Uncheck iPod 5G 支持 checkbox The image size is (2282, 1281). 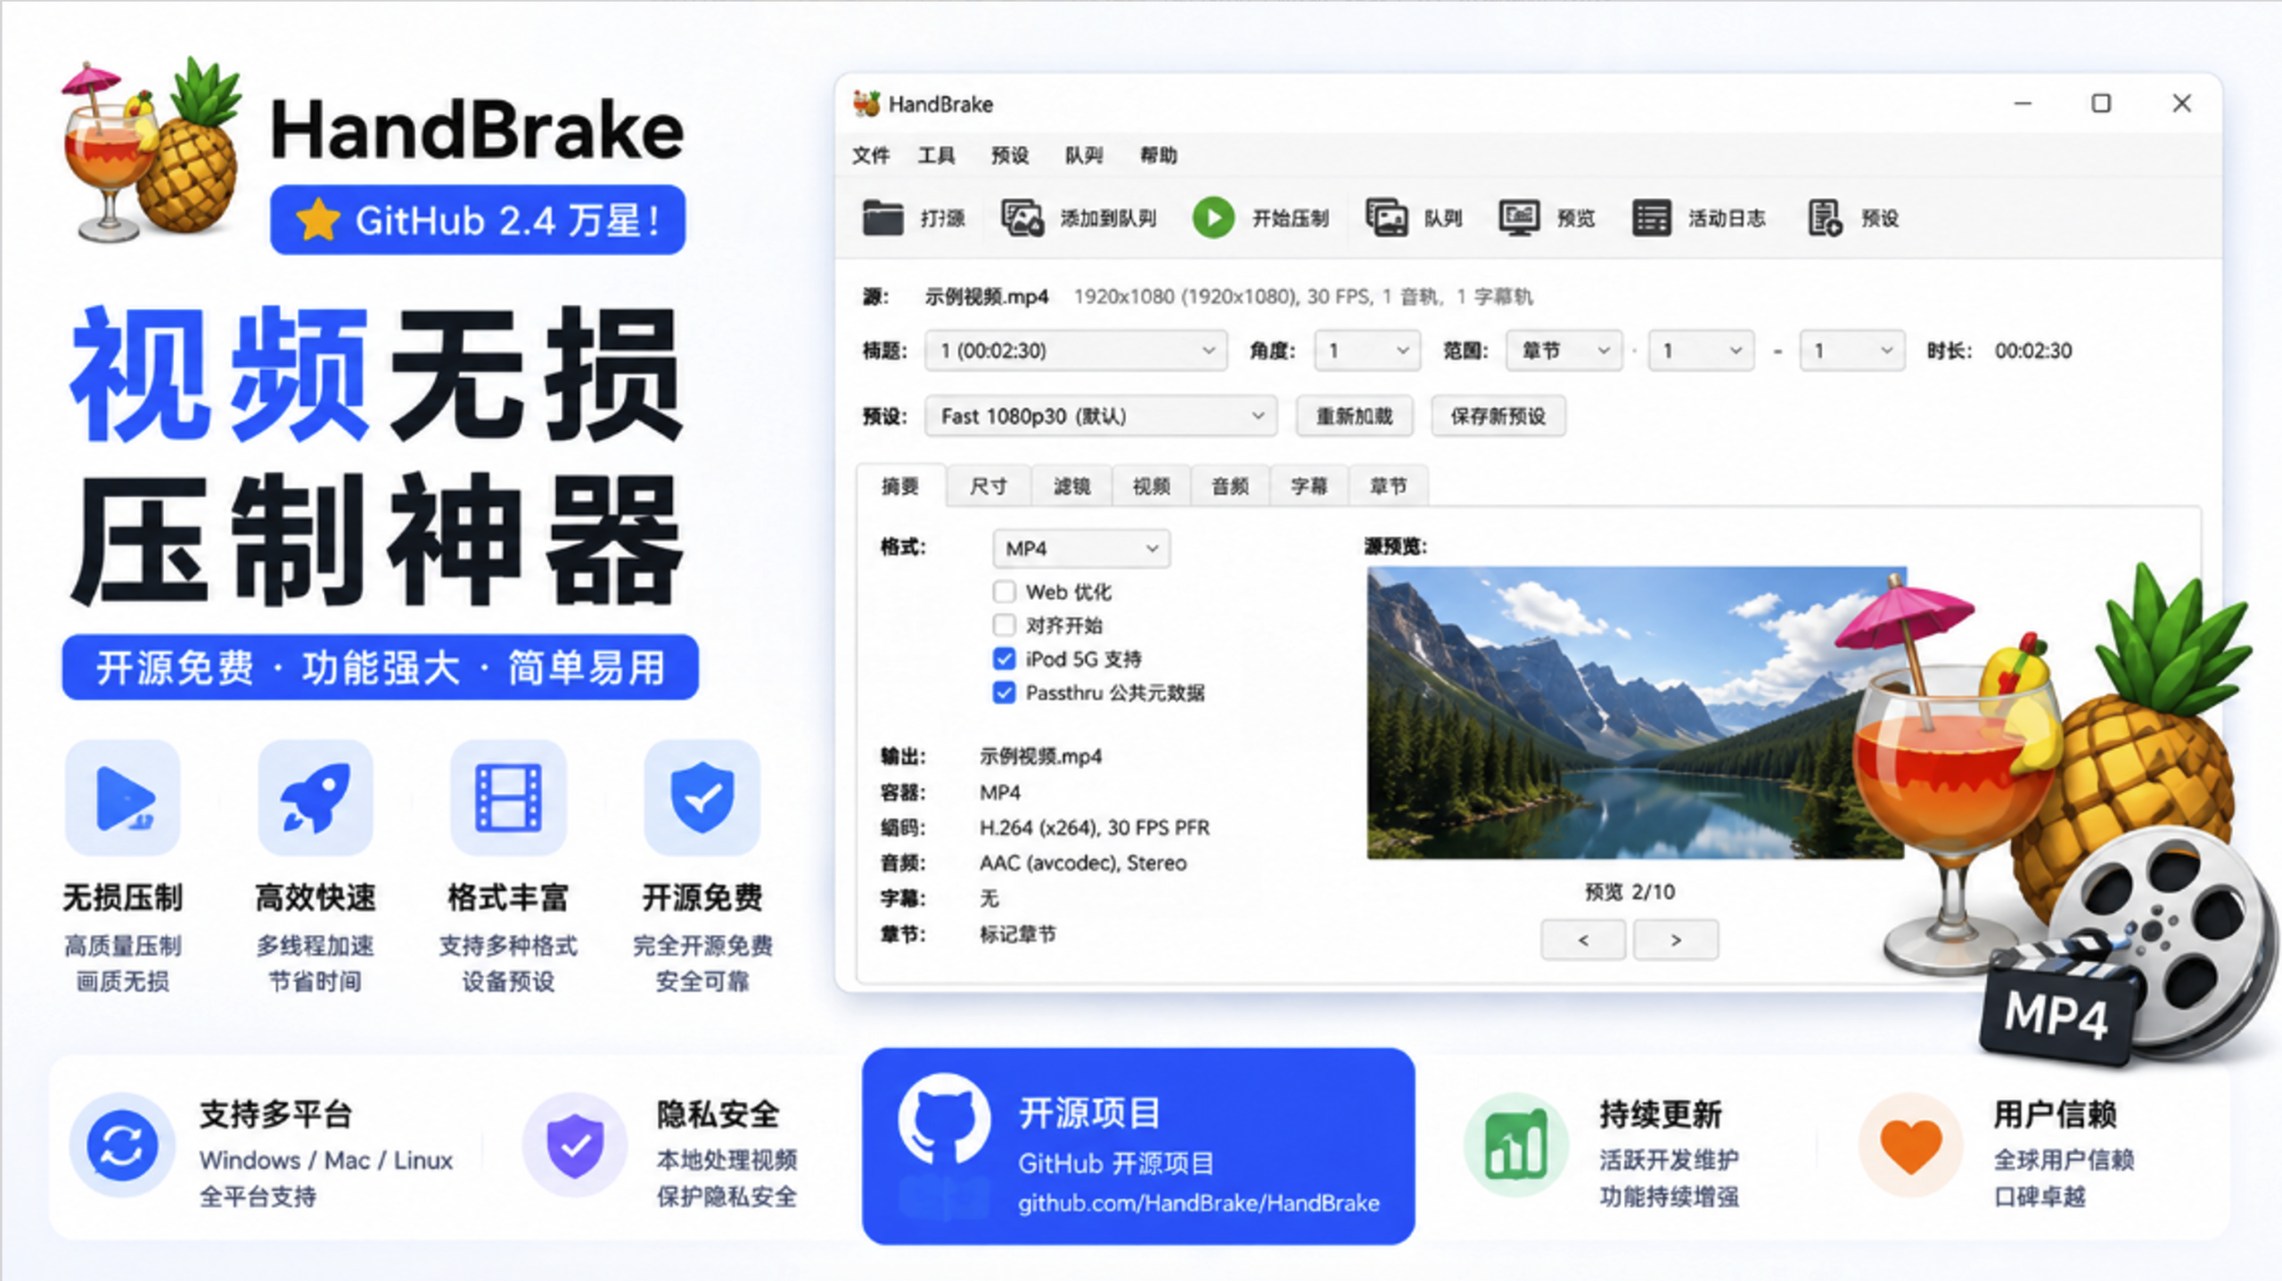[1004, 659]
